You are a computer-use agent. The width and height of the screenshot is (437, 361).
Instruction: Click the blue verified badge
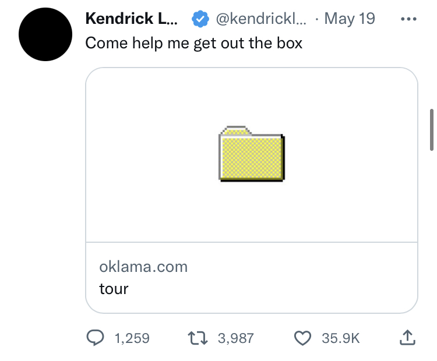[x=200, y=19]
